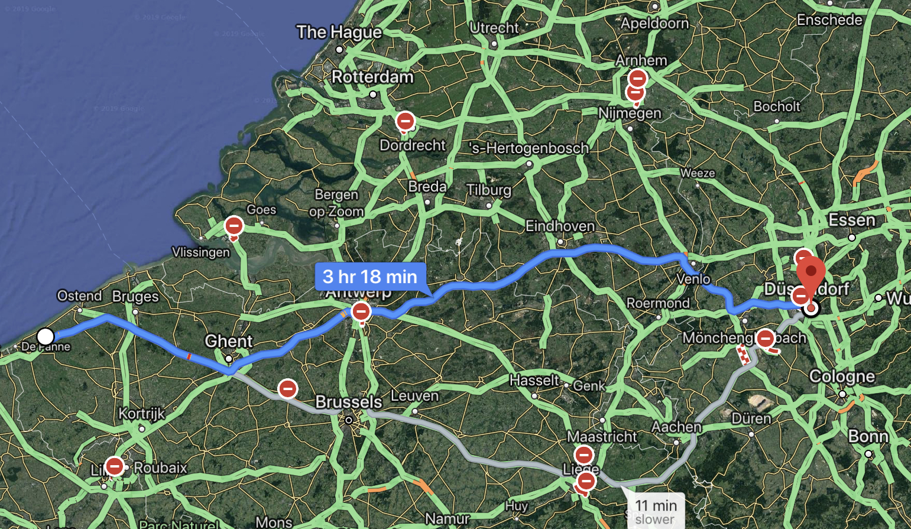Select the 11 min slower alternate route
911x529 pixels.
(656, 511)
